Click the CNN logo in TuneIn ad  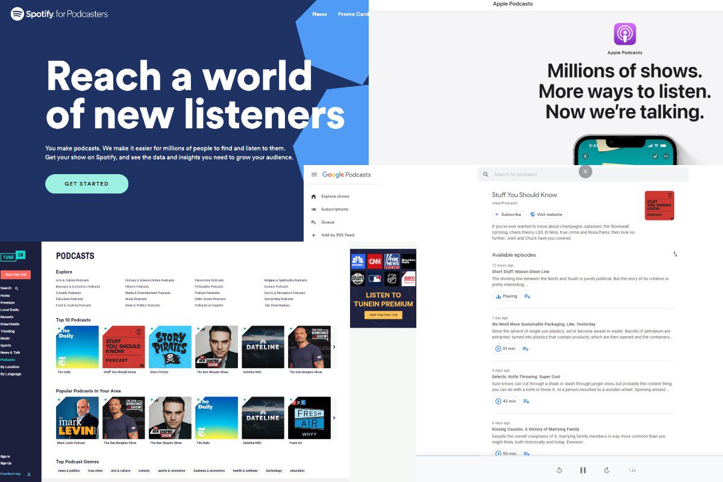375,261
